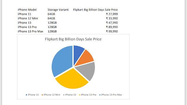Select the ₹ 27,999 price cell
187x105 pixels.
coord(112,14)
